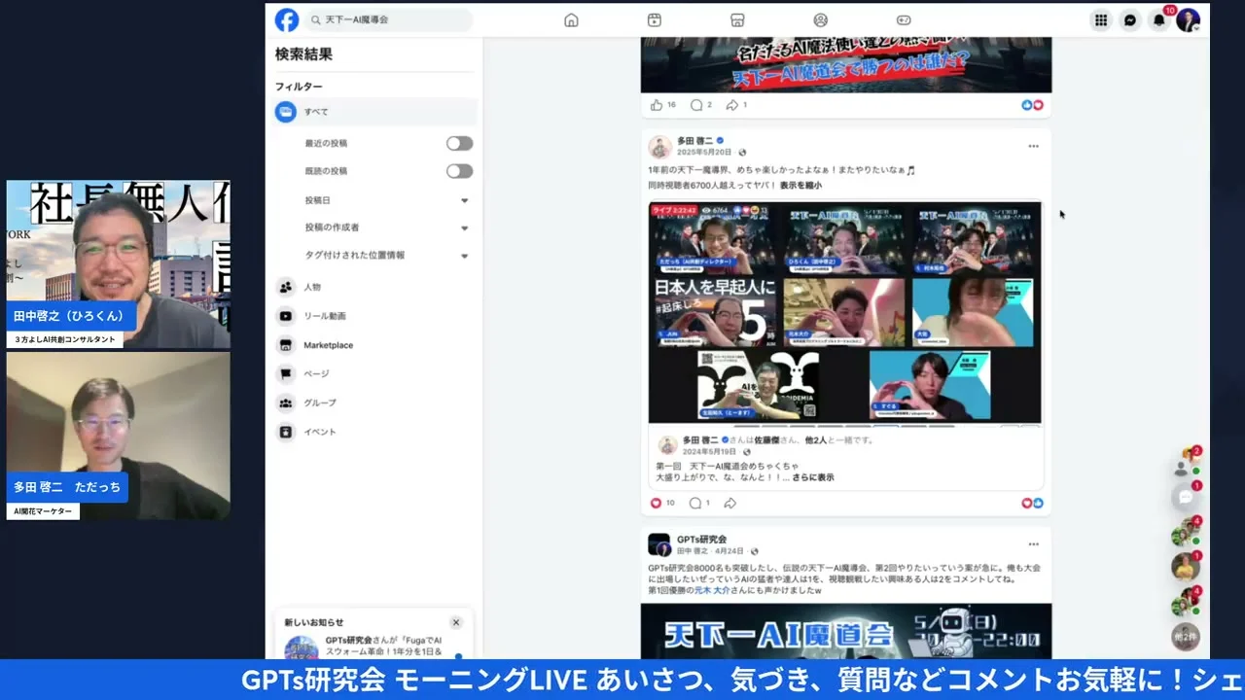
Task: Open the notifications bell
Action: click(x=1159, y=19)
